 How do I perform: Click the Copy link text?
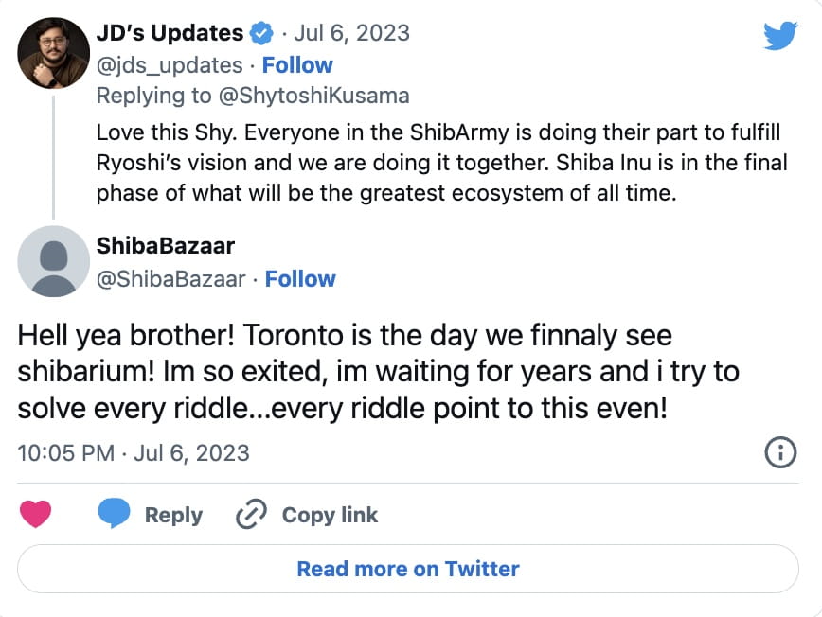point(330,515)
